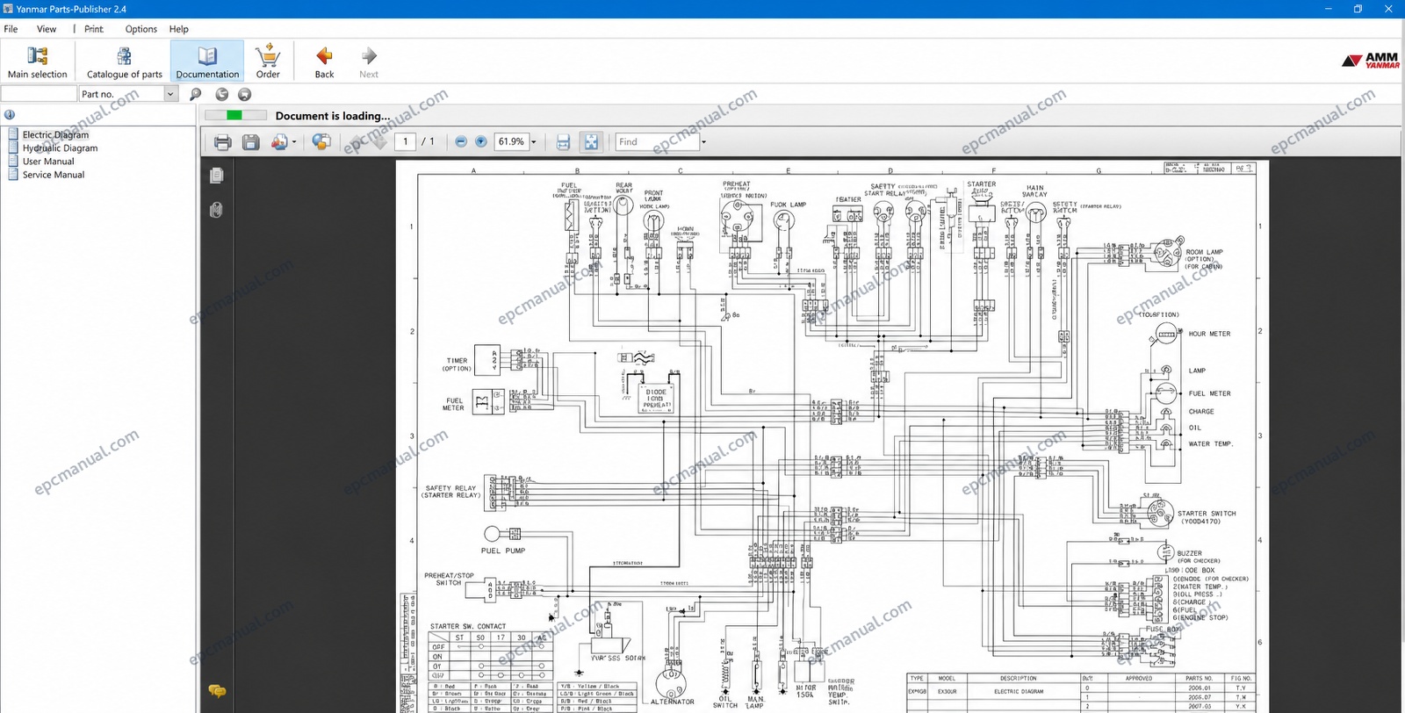Click the AMM Yanmar logo
Image resolution: width=1405 pixels, height=713 pixels.
[x=1371, y=61]
